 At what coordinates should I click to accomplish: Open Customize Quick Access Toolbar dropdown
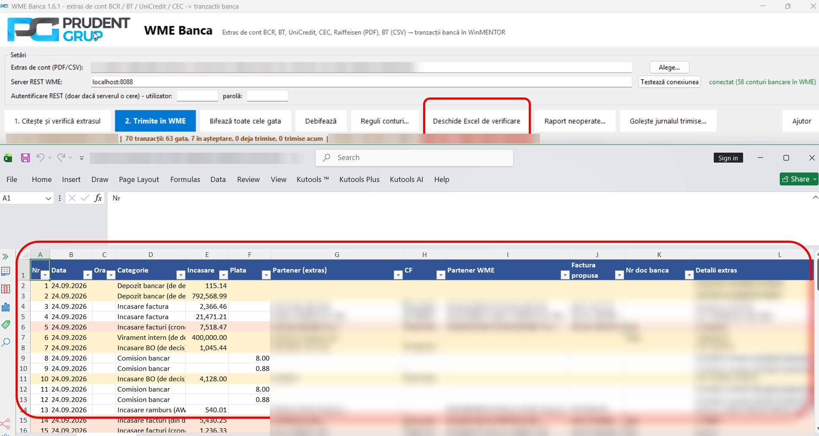(x=82, y=158)
